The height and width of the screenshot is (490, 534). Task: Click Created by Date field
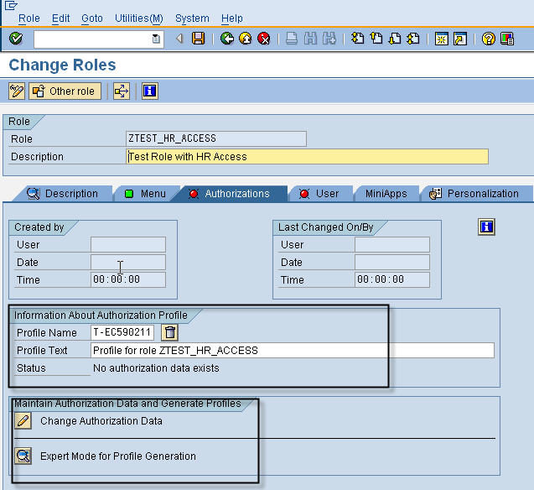(128, 263)
